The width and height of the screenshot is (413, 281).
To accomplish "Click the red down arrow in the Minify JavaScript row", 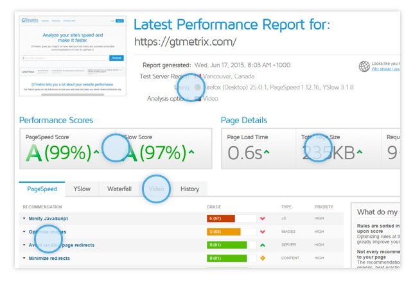I will point(262,219).
